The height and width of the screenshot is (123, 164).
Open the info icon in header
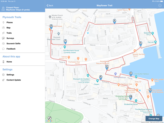coord(160,5)
